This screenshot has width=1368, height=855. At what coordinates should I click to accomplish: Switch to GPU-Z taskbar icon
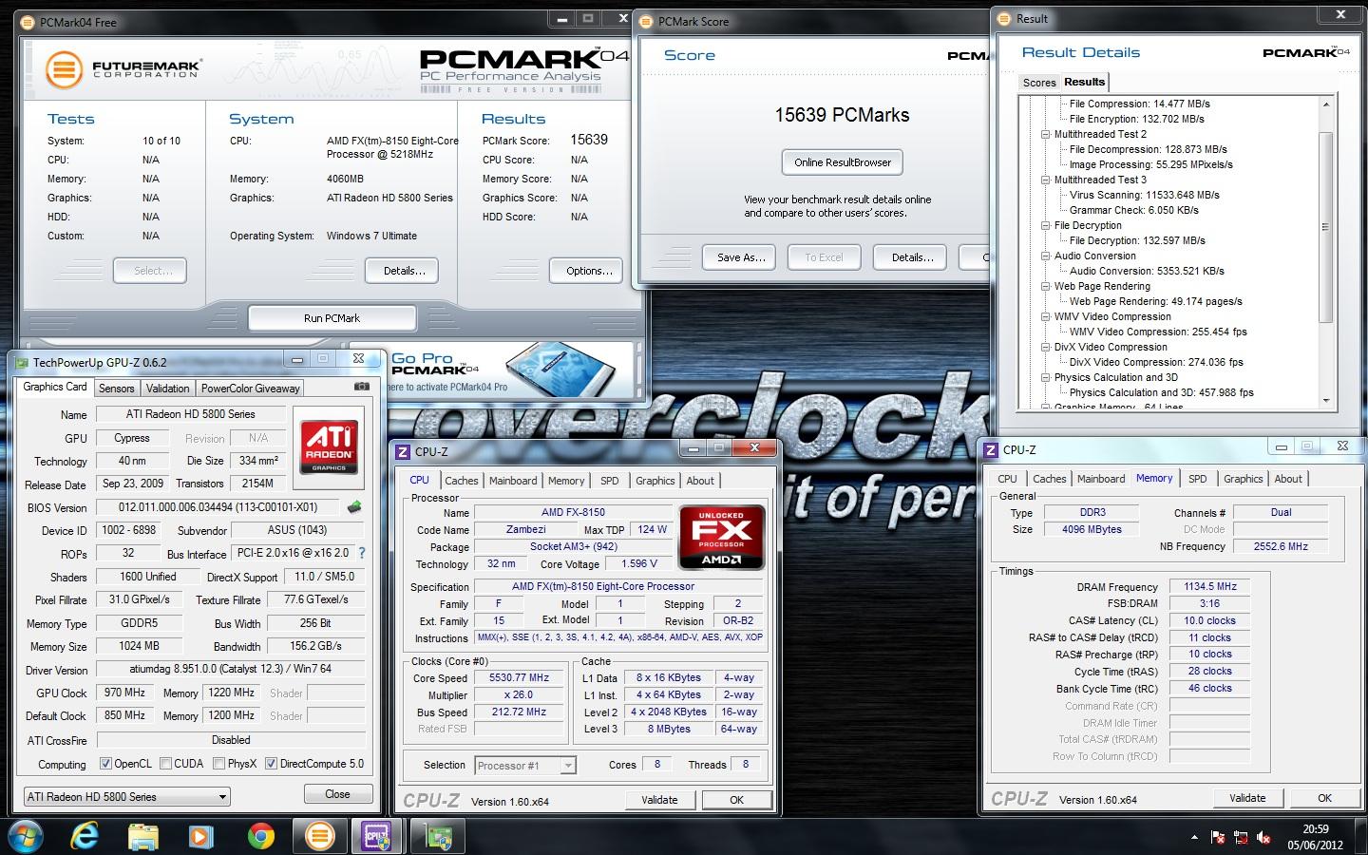click(x=438, y=836)
